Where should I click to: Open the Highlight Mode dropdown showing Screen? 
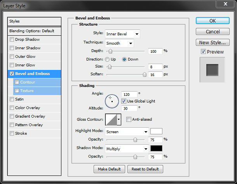127,132
